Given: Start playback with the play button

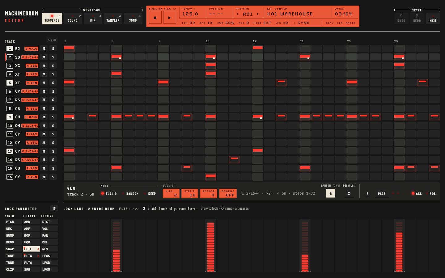Looking at the screenshot, I should tap(169, 18).
